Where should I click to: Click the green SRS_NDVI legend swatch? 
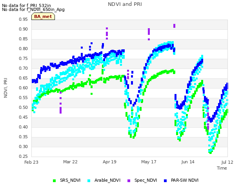coord(55,181)
